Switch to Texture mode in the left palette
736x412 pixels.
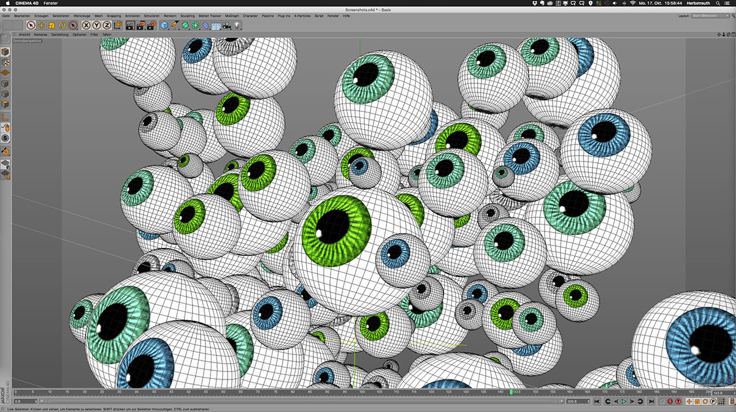[5, 62]
